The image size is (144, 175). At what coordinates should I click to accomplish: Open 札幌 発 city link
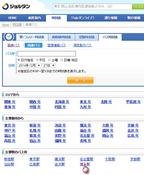(x=35, y=131)
